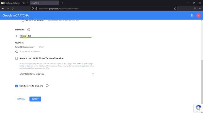This screenshot has width=203, height=114.
Task: Click the Owners heading
Action: tap(19, 43)
